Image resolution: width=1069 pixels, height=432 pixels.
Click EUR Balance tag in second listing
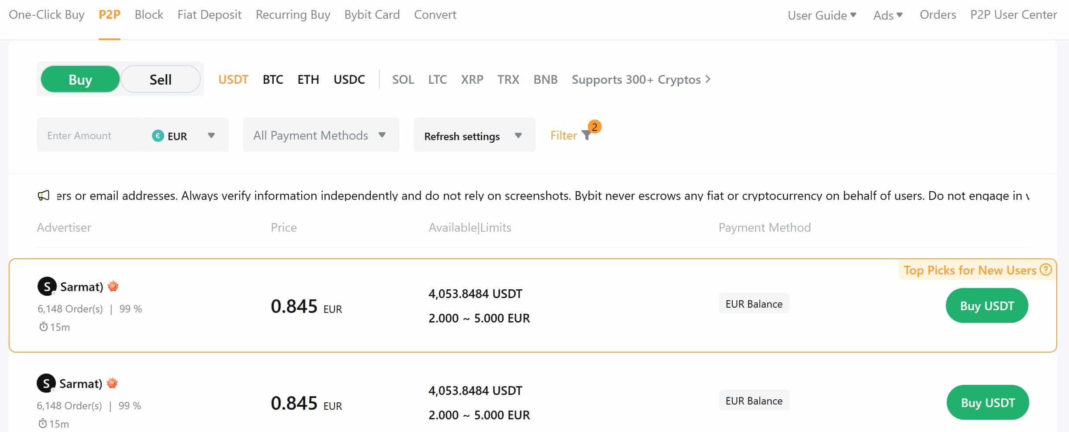tap(754, 401)
